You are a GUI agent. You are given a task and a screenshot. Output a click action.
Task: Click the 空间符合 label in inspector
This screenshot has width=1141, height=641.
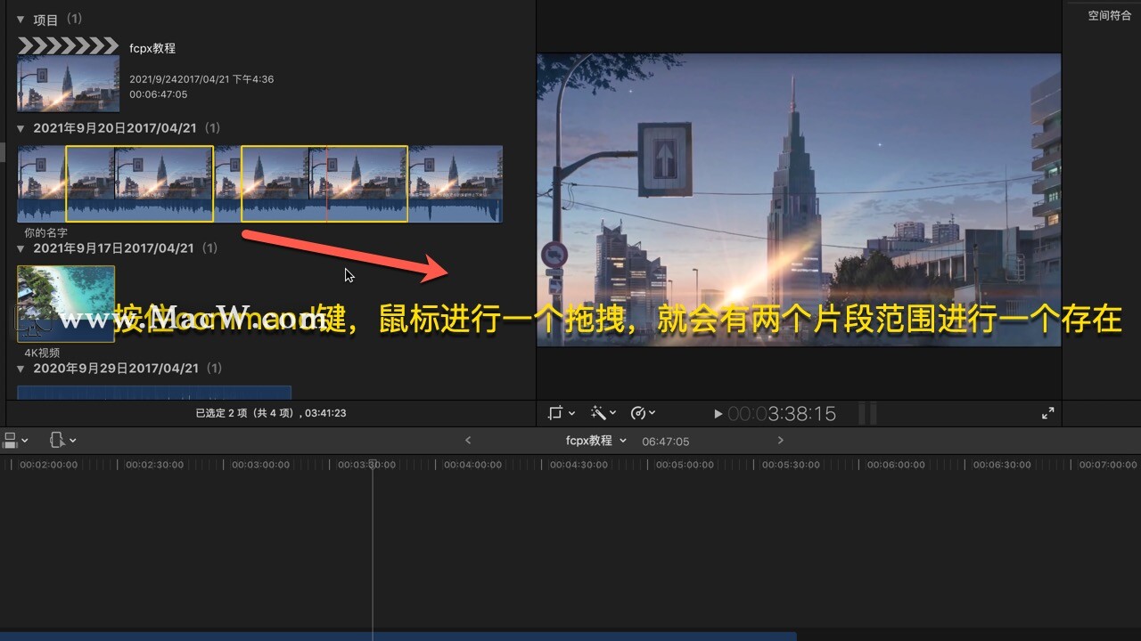1110,15
